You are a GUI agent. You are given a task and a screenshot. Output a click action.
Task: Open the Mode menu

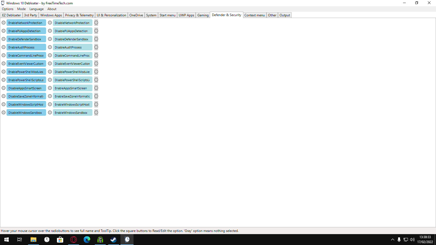click(x=21, y=9)
